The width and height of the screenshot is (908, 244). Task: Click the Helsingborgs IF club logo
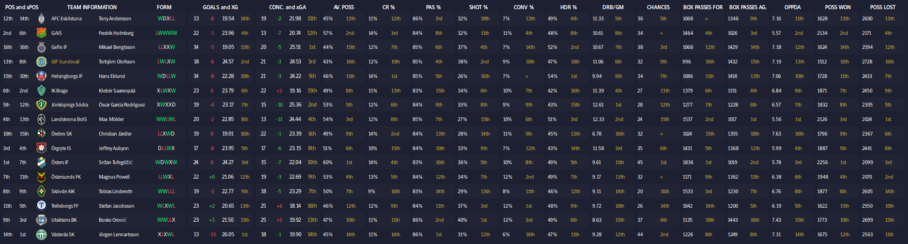41,76
